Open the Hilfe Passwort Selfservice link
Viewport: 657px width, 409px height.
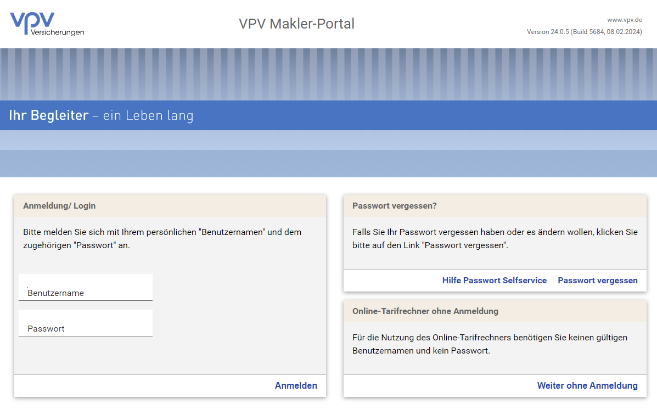tap(495, 281)
